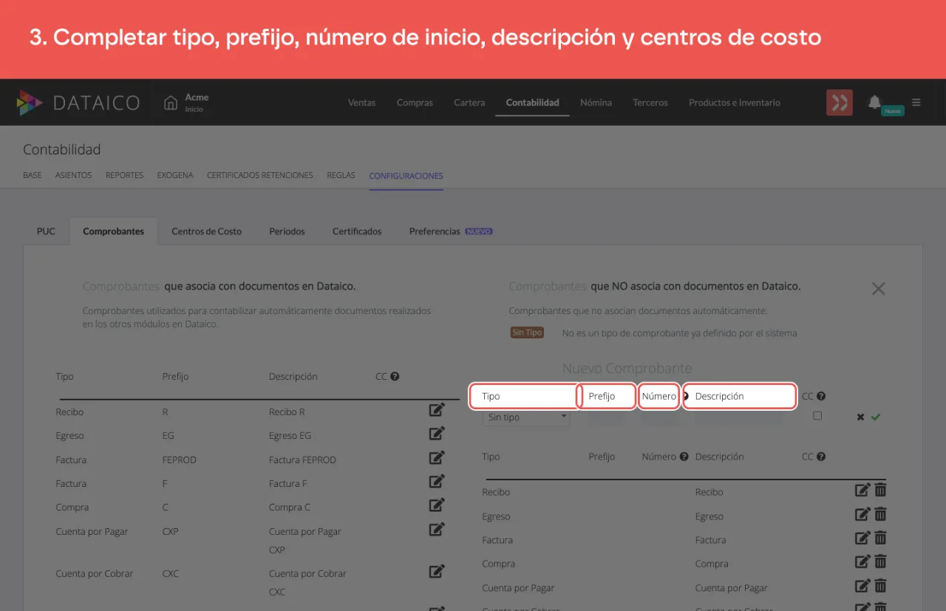
Task: Cancel new comprobante with the small x
Action: pyautogui.click(x=860, y=417)
